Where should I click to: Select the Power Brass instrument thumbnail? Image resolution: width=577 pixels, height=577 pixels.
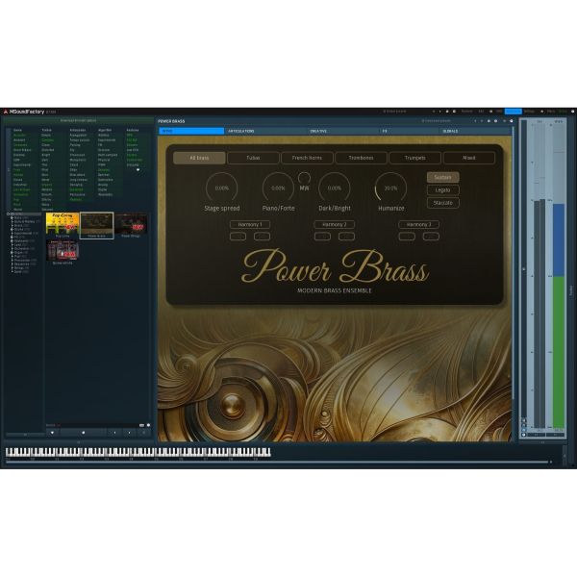tap(97, 225)
